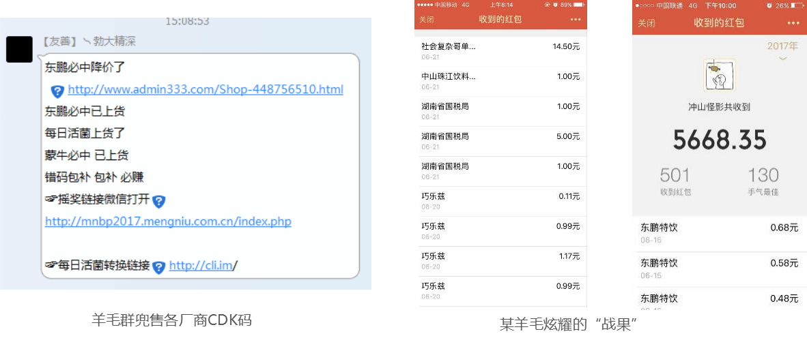The image size is (807, 338).
Task: Tap the total amount 5668.35
Action: tap(720, 140)
